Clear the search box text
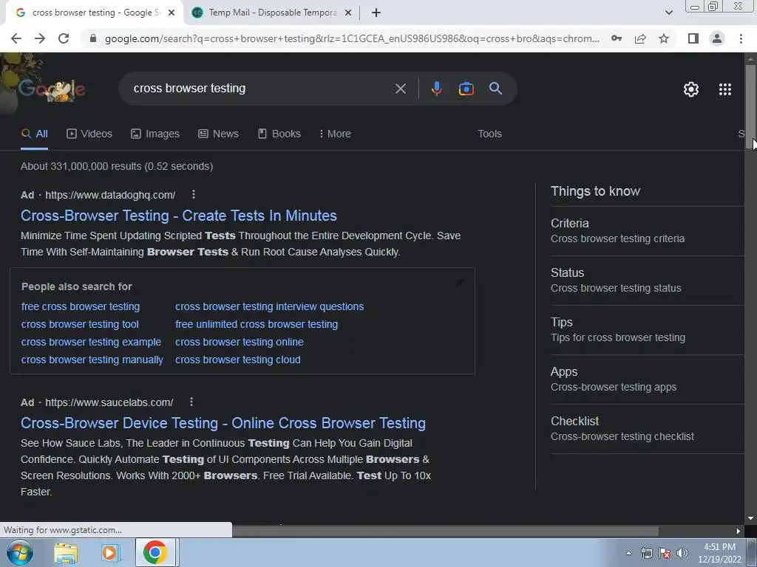Screen dimensions: 757x567 pos(401,89)
